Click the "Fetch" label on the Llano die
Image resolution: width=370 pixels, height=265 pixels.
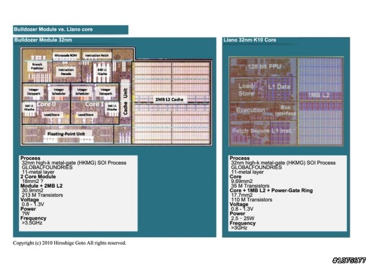point(240,131)
